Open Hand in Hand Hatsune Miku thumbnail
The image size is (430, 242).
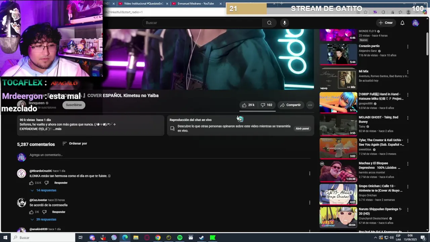(x=338, y=102)
